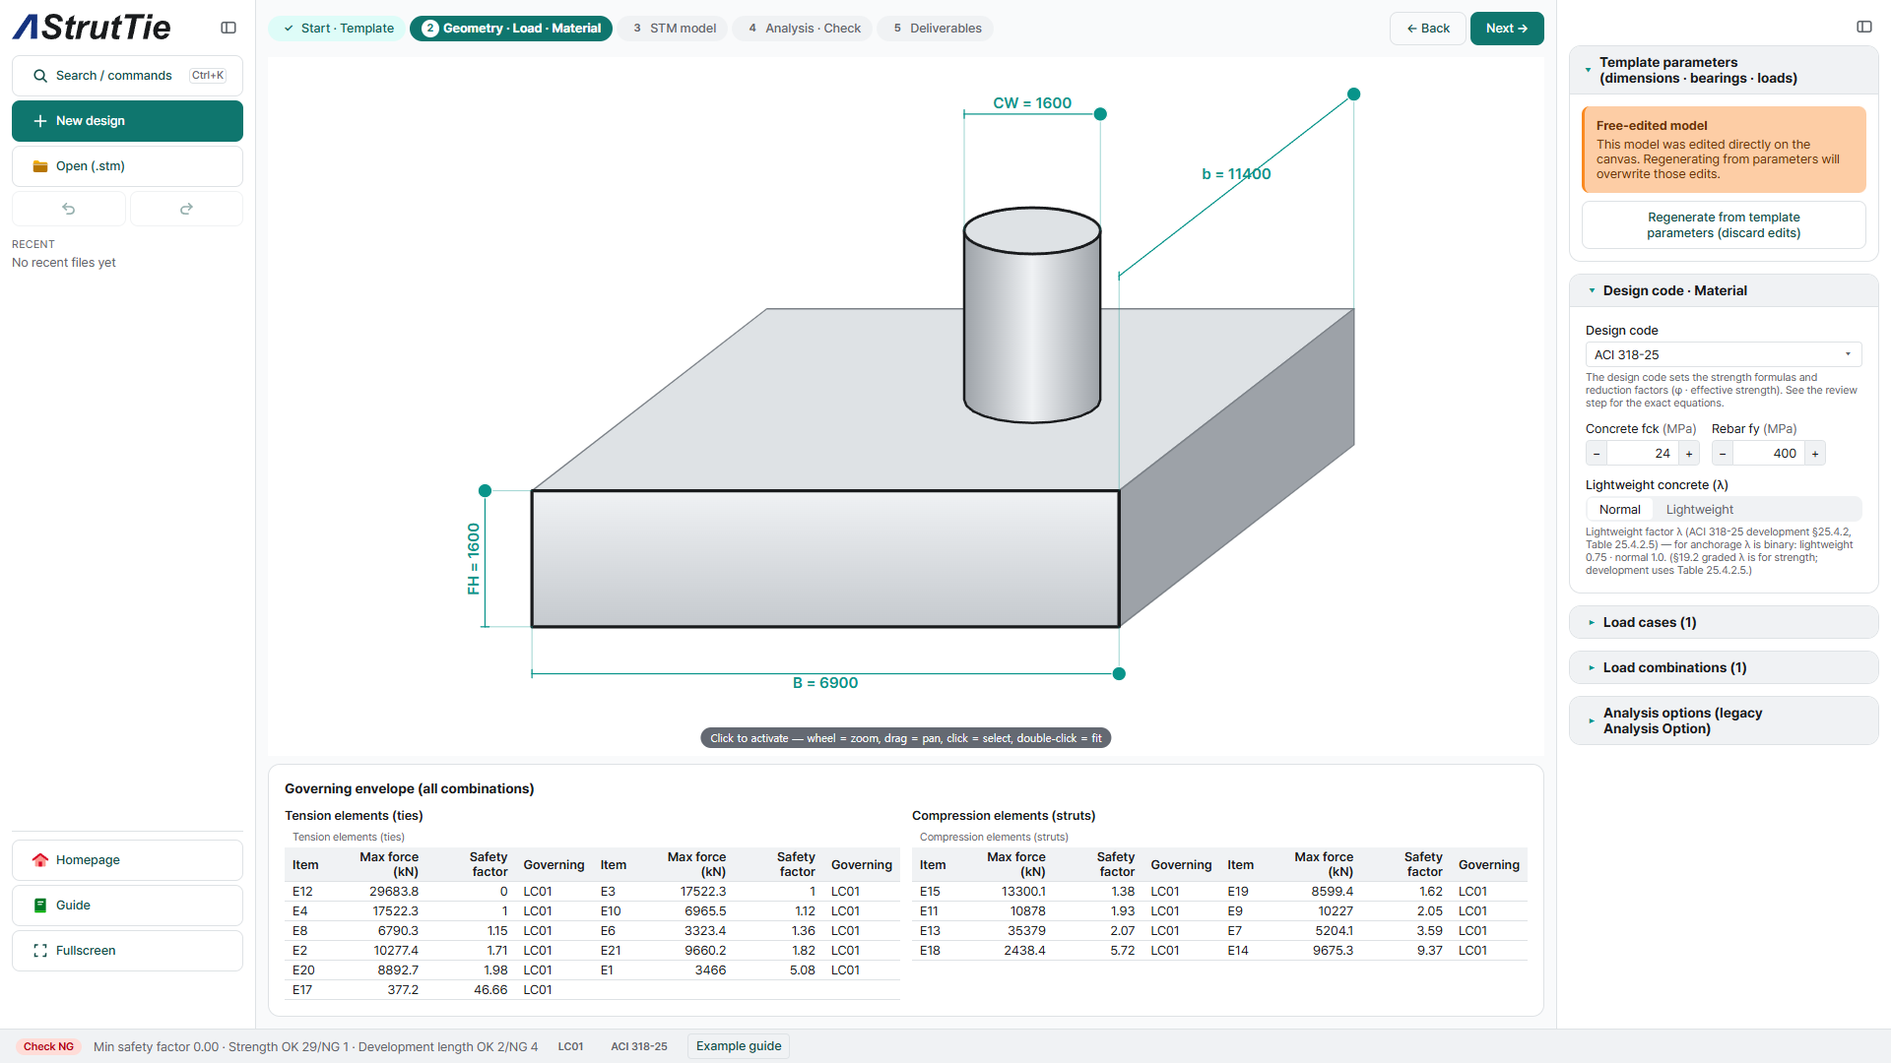
Task: Click the CW = 1600 dimension handle
Action: [x=1100, y=114]
